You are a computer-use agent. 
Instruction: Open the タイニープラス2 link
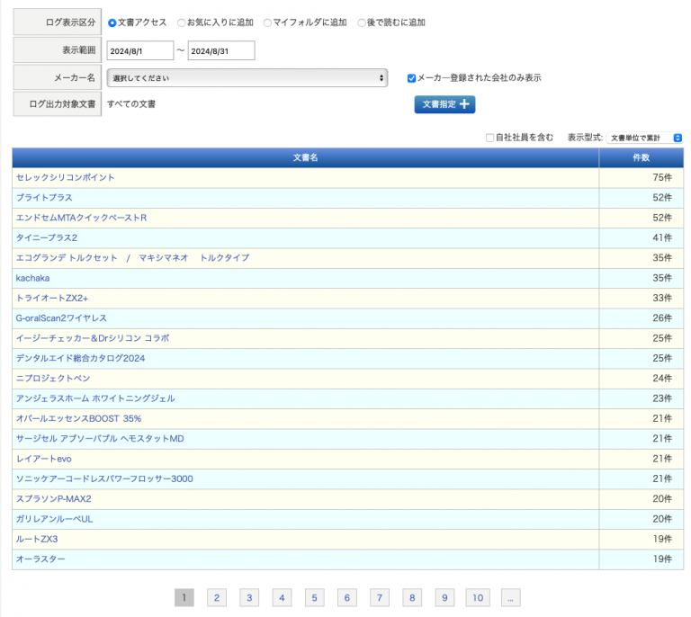pyautogui.click(x=47, y=237)
